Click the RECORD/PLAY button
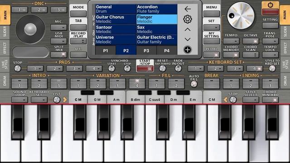Screen dimensions: 290x163 (x=78, y=41)
